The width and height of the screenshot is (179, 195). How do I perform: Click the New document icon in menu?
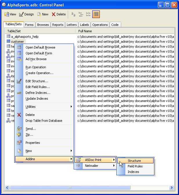[x=19, y=151]
